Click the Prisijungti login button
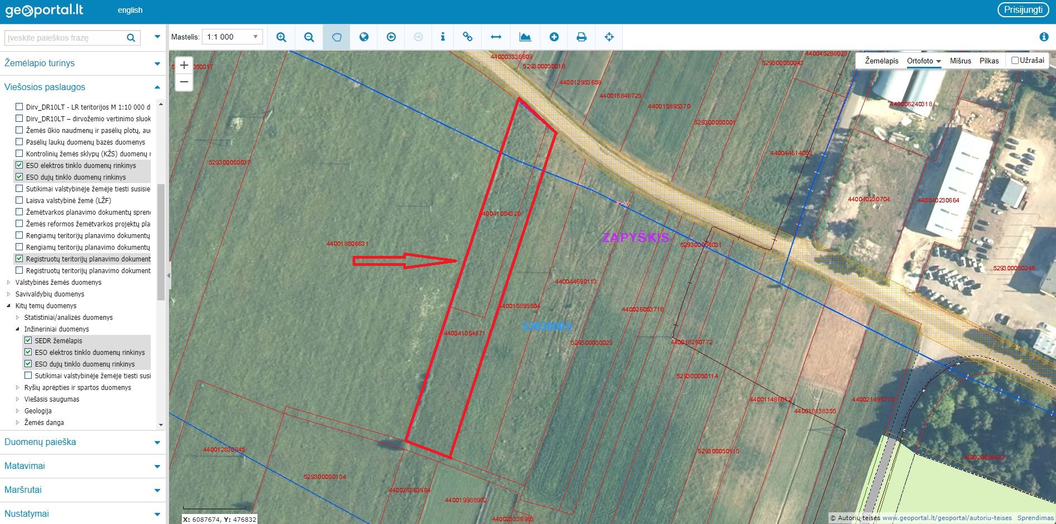This screenshot has width=1056, height=524. coord(1023,10)
